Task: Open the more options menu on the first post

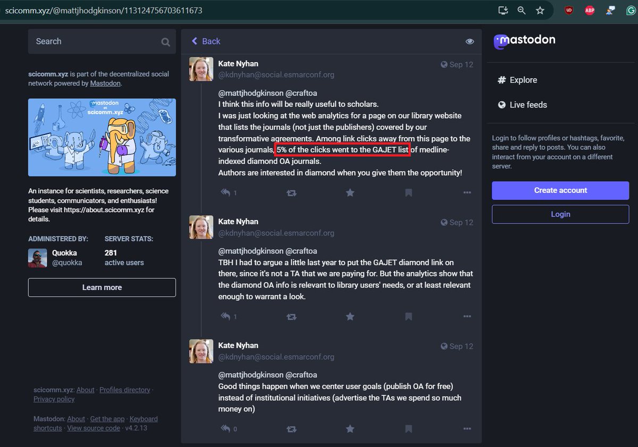Action: (467, 192)
